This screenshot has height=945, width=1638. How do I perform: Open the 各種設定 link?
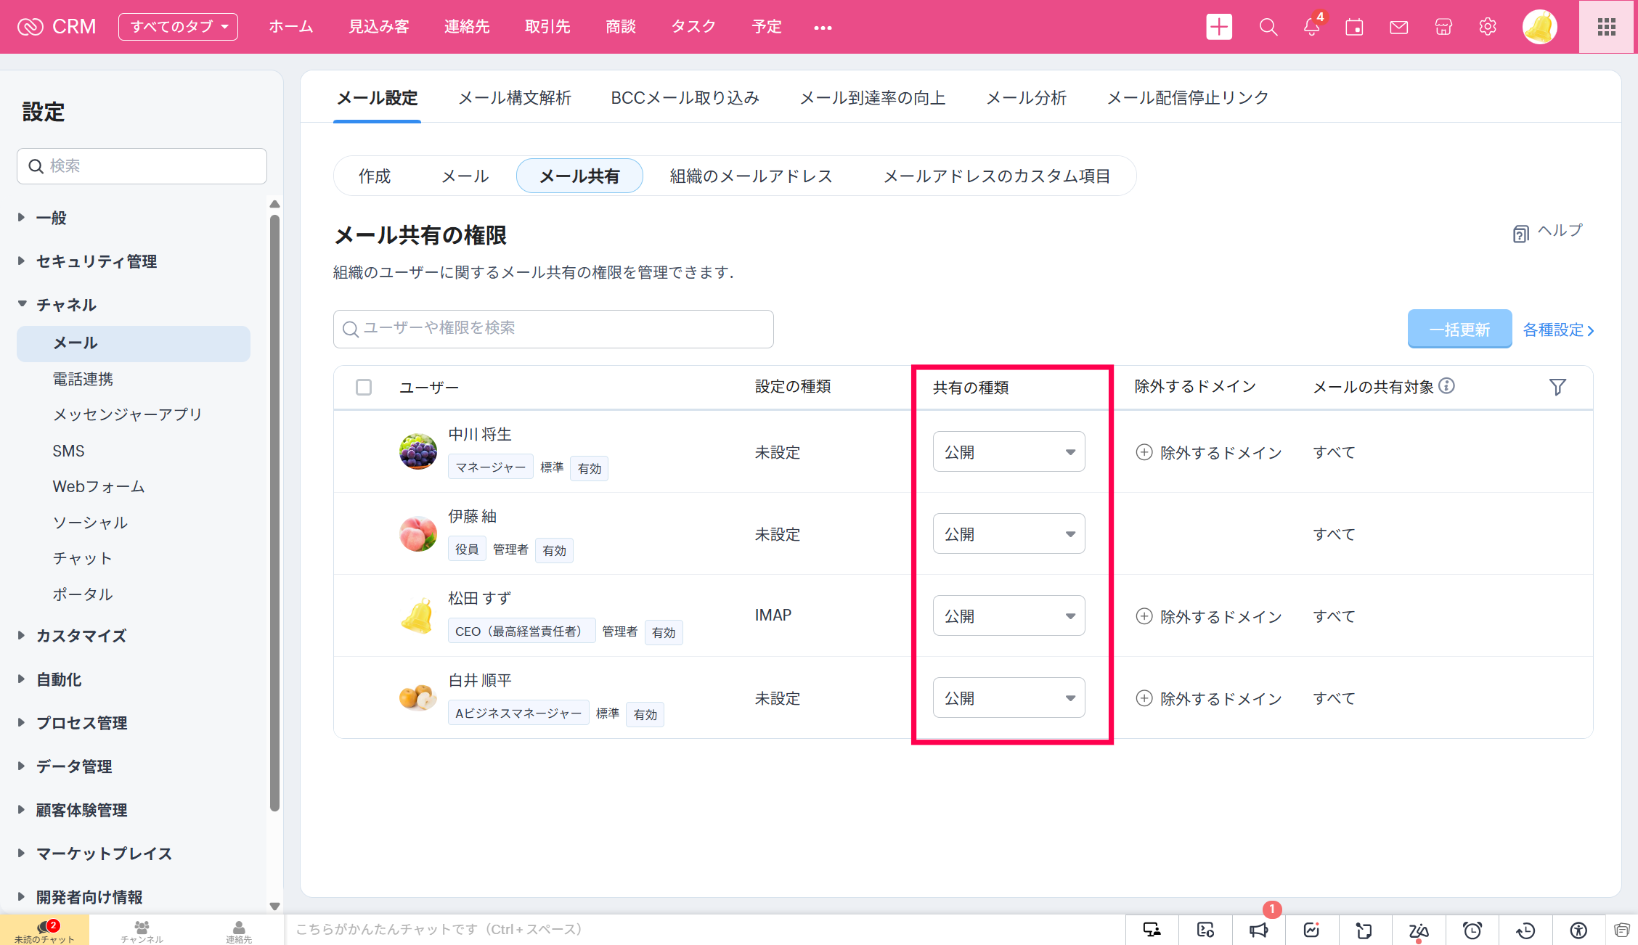[x=1558, y=330]
